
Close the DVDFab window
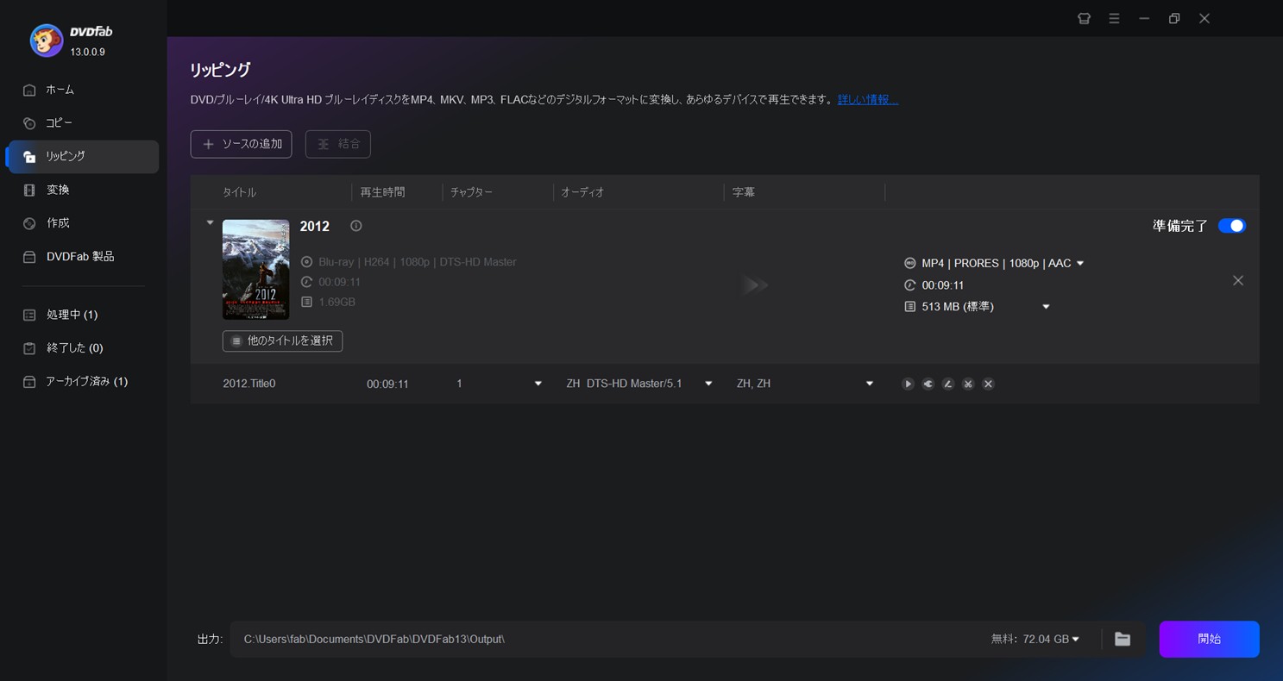click(x=1204, y=18)
